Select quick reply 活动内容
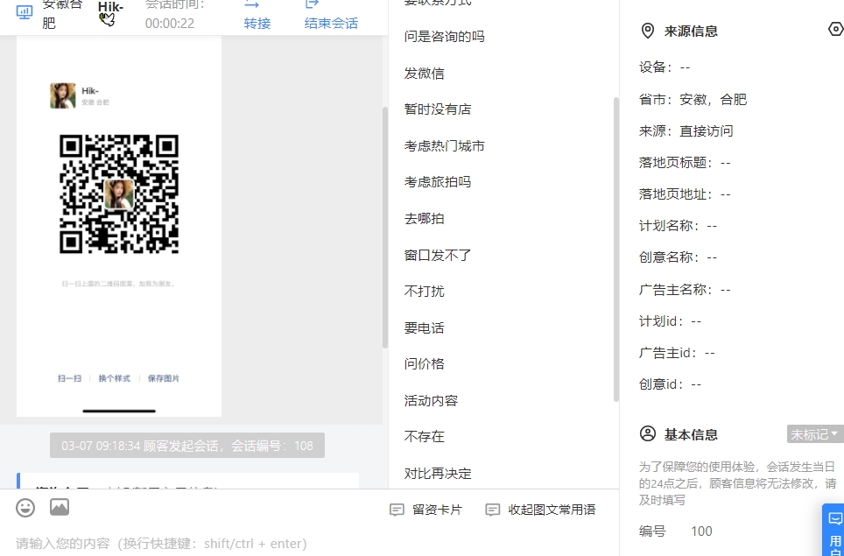This screenshot has height=556, width=844. pyautogui.click(x=431, y=400)
